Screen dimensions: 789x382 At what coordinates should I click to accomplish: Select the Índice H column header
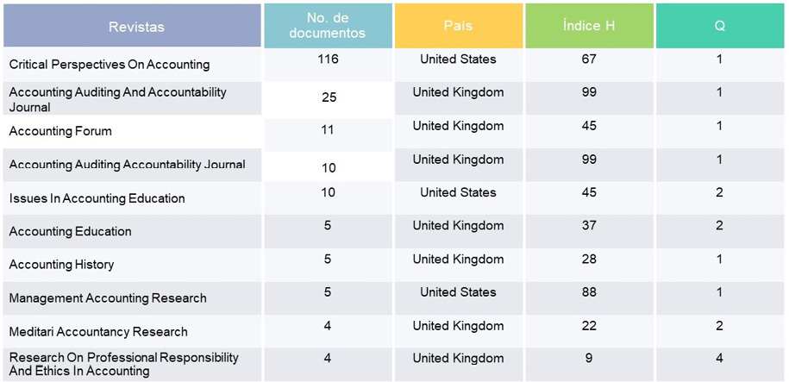pos(589,26)
